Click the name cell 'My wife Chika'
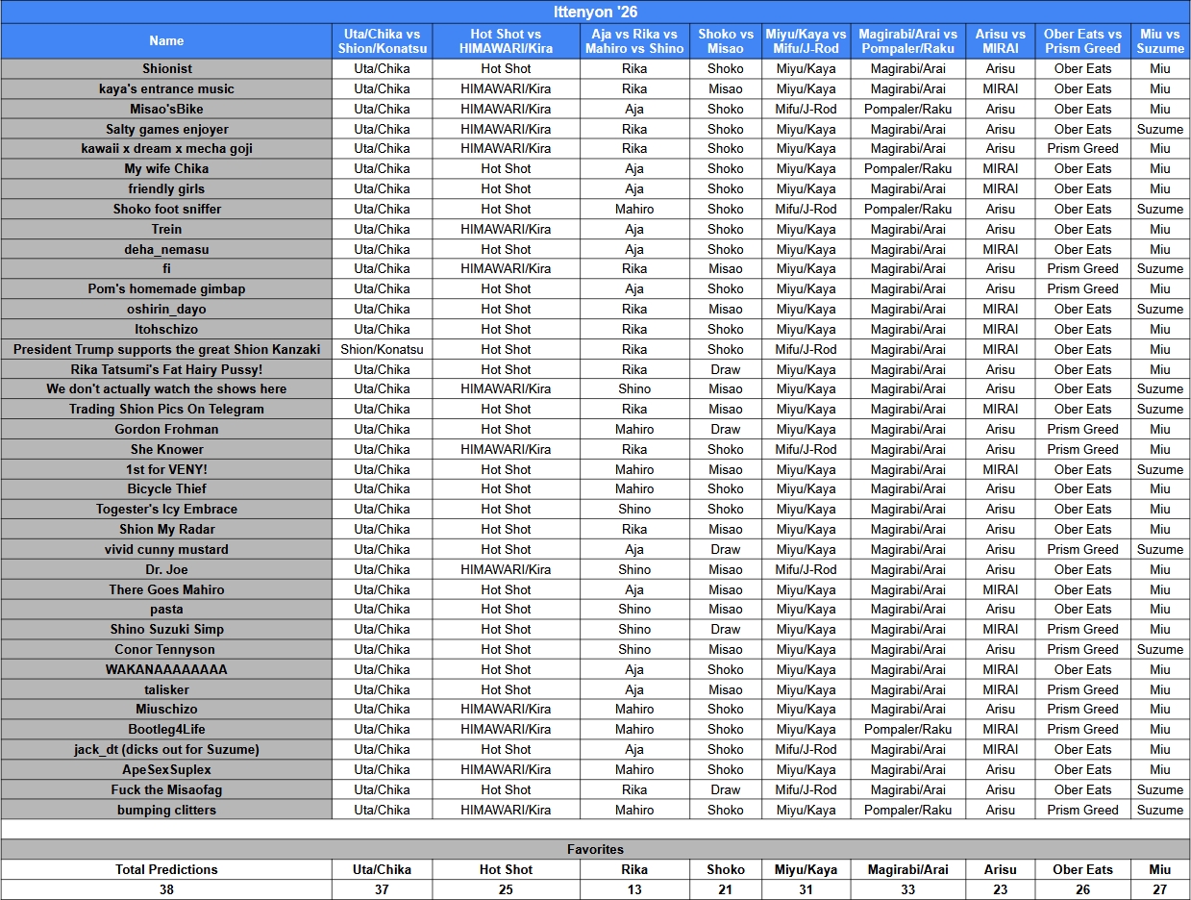The width and height of the screenshot is (1191, 900). tap(166, 169)
